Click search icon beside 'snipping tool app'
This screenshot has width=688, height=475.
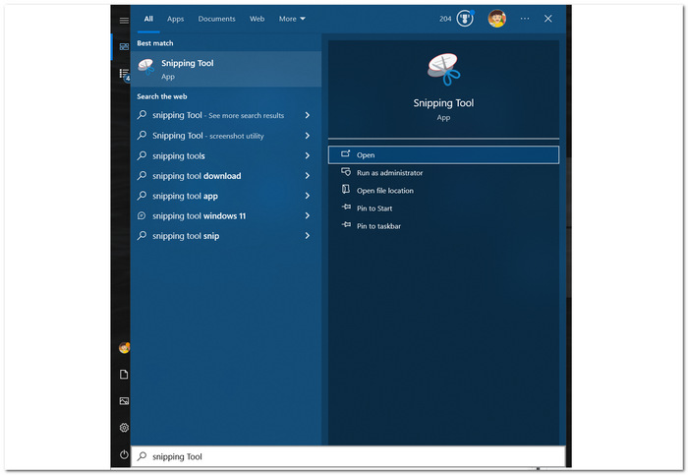pyautogui.click(x=142, y=195)
